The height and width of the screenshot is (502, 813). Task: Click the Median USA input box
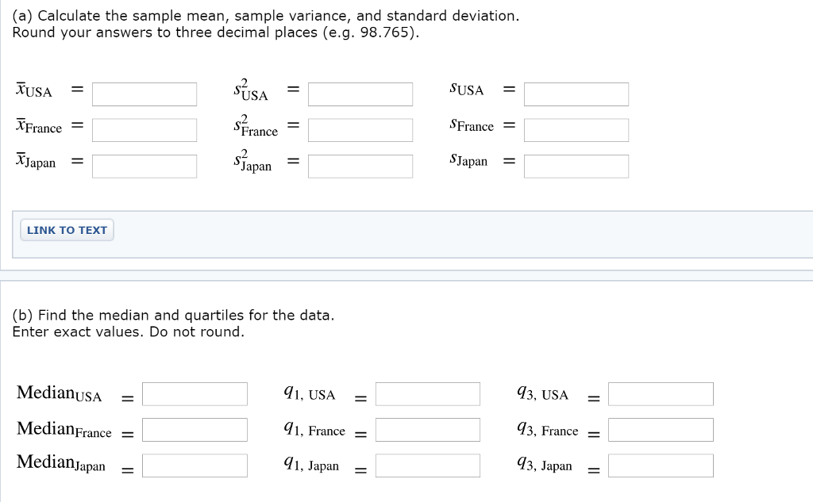pos(195,393)
